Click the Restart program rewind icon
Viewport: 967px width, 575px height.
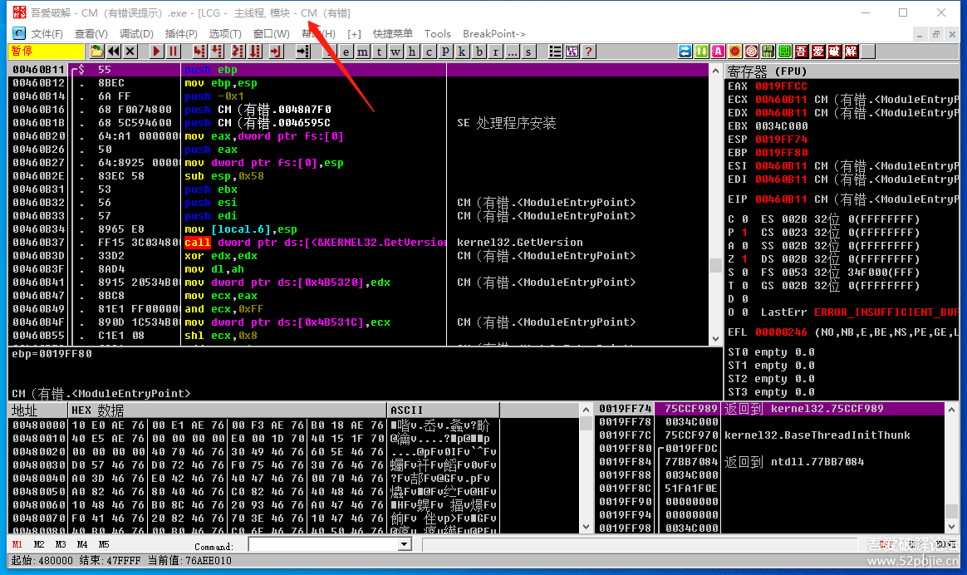[x=114, y=52]
